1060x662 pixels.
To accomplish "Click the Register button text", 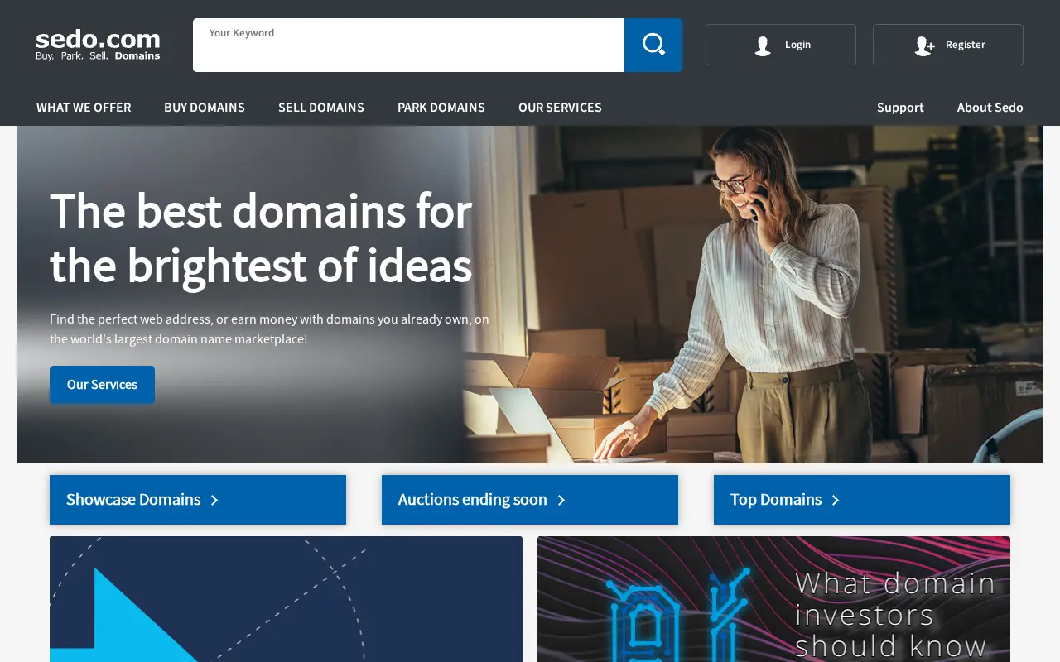I will 966,45.
